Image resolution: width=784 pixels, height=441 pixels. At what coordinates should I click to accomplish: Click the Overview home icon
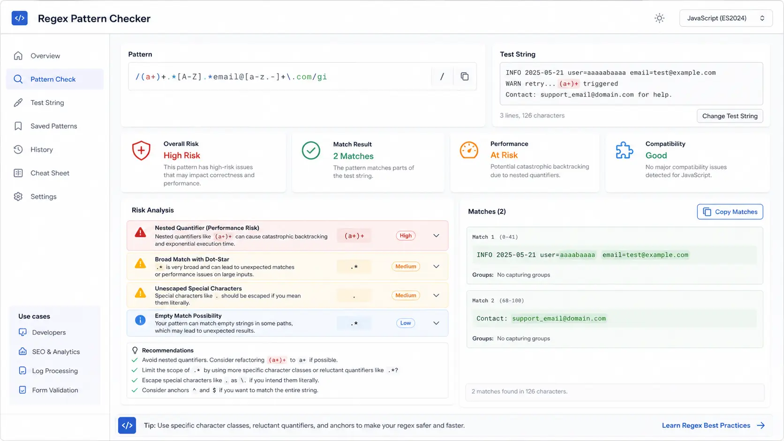18,56
